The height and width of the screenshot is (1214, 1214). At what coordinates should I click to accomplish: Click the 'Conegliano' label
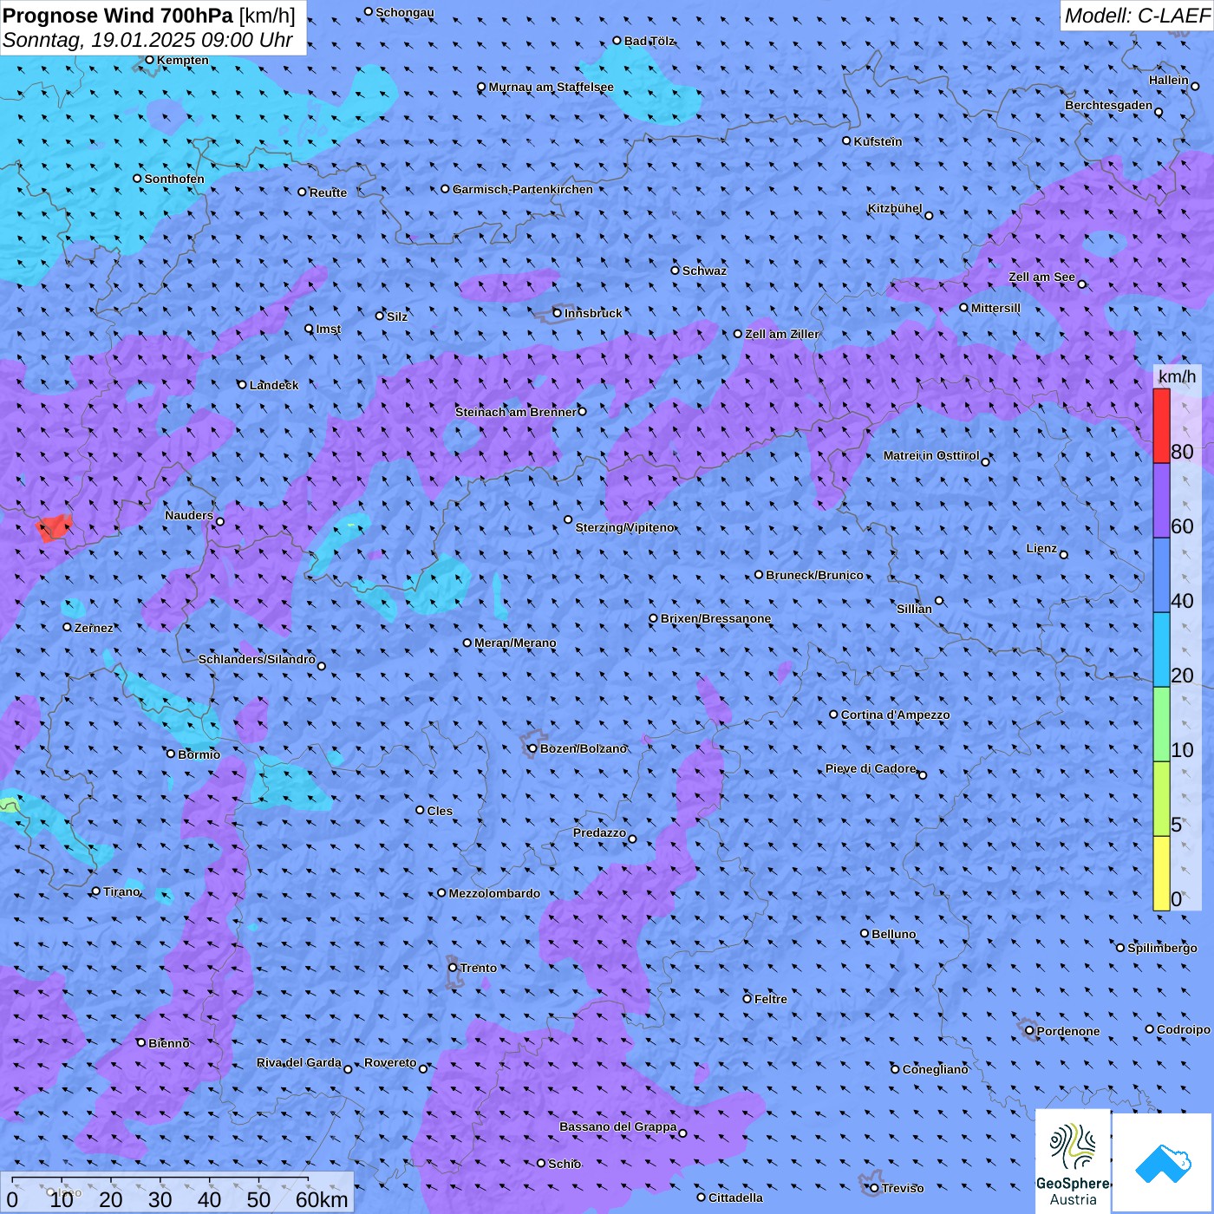(x=936, y=1069)
